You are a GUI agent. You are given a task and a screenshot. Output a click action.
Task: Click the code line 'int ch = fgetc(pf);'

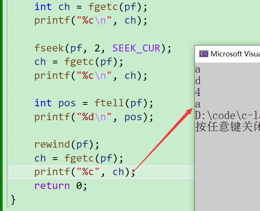coord(91,7)
